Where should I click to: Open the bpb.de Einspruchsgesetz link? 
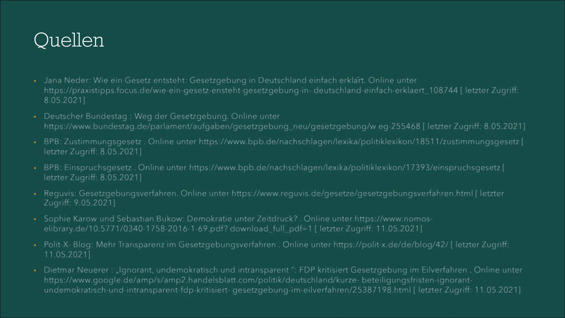(x=344, y=168)
